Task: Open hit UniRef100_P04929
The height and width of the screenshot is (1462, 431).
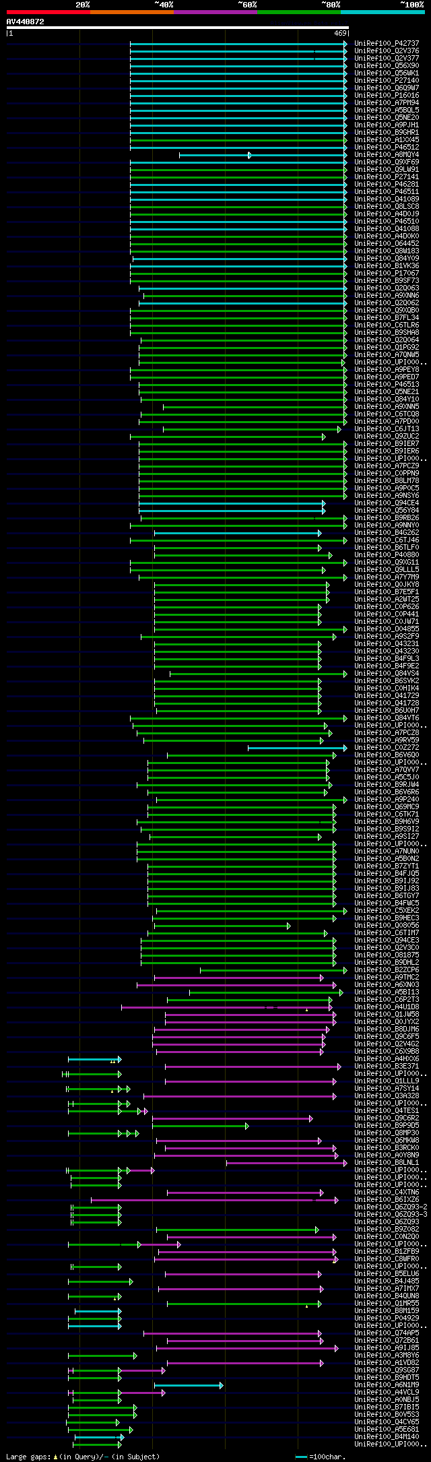Action: coord(387,1318)
